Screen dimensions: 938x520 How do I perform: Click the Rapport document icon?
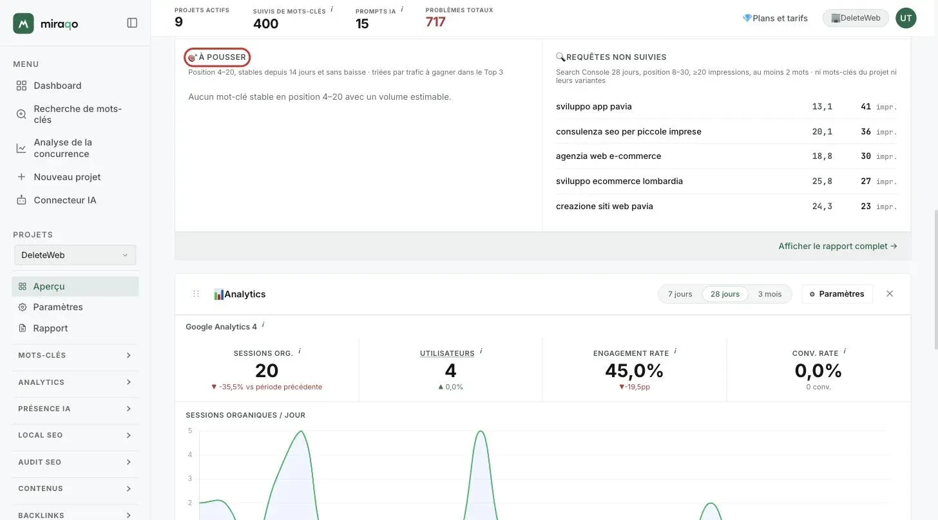23,328
